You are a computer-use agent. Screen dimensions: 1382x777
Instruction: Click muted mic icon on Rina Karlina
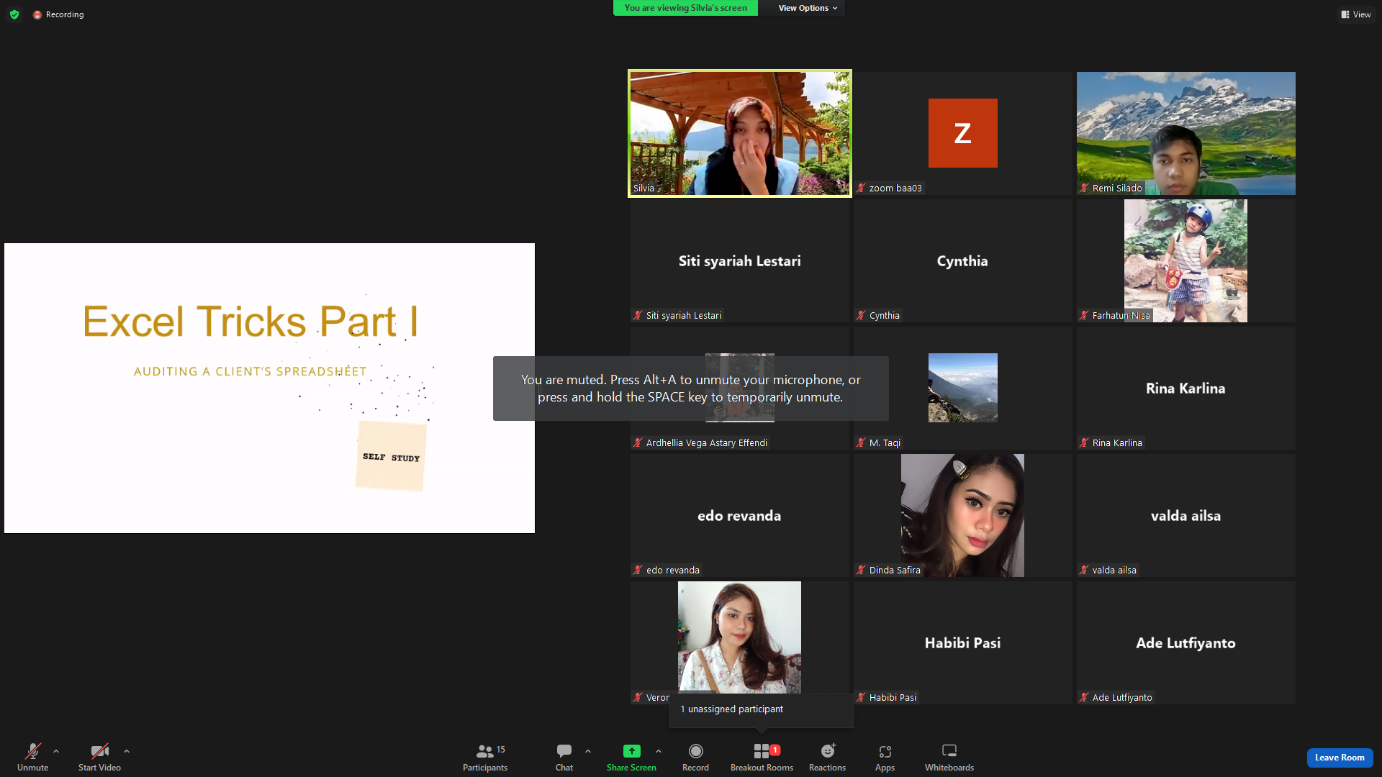point(1084,443)
